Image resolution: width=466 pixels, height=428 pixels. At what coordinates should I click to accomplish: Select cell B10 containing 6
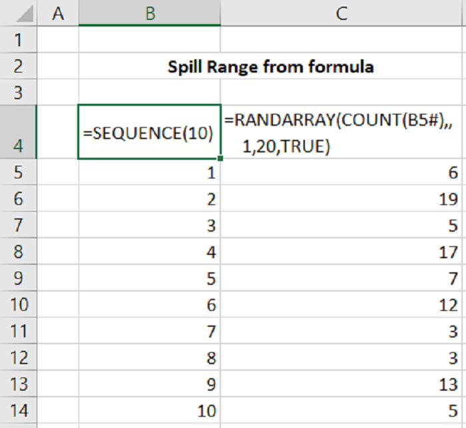click(150, 304)
